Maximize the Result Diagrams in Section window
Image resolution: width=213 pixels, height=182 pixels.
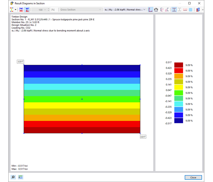tap(189, 3)
